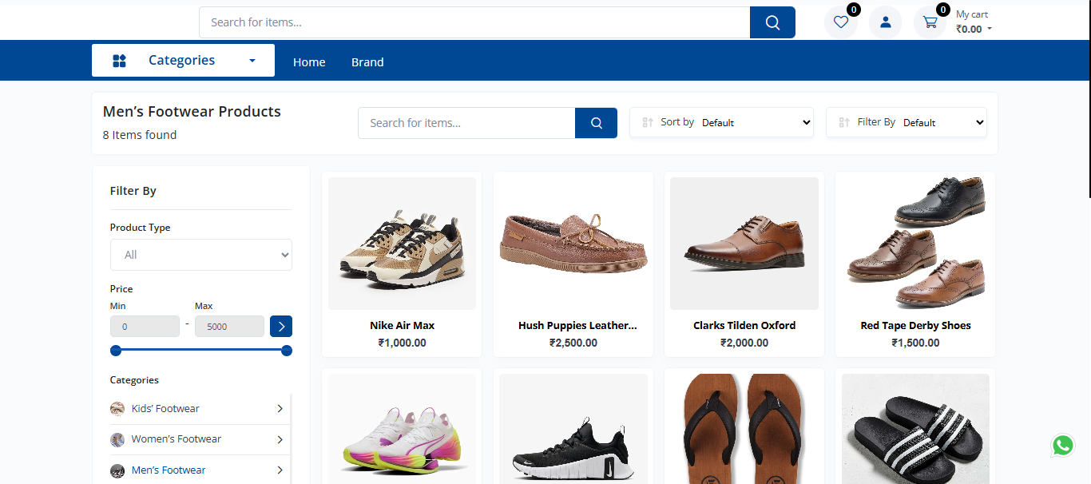Click the Clarks Tilden Oxford shoe image
The height and width of the screenshot is (484, 1091).
click(744, 243)
